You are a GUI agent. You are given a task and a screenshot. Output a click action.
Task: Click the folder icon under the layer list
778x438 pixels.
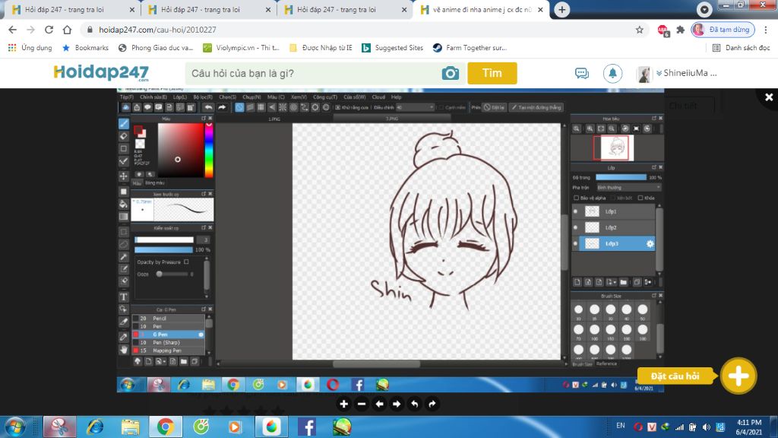pos(624,282)
